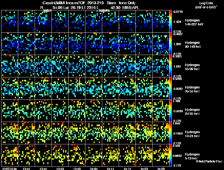Open the 35-55 keV panel at 13:59
Image resolution: width=224 pixels, height=170 pixels.
pos(77,88)
